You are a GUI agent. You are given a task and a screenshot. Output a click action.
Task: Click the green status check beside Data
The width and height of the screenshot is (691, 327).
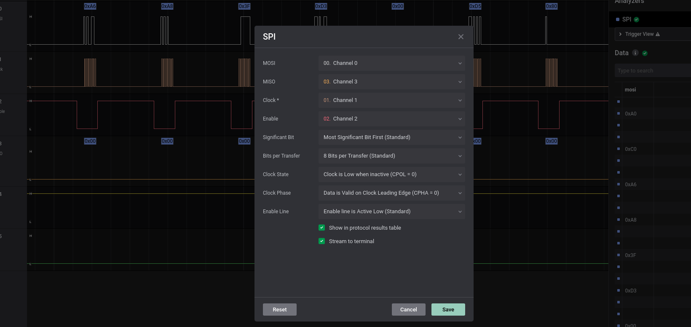(x=645, y=53)
